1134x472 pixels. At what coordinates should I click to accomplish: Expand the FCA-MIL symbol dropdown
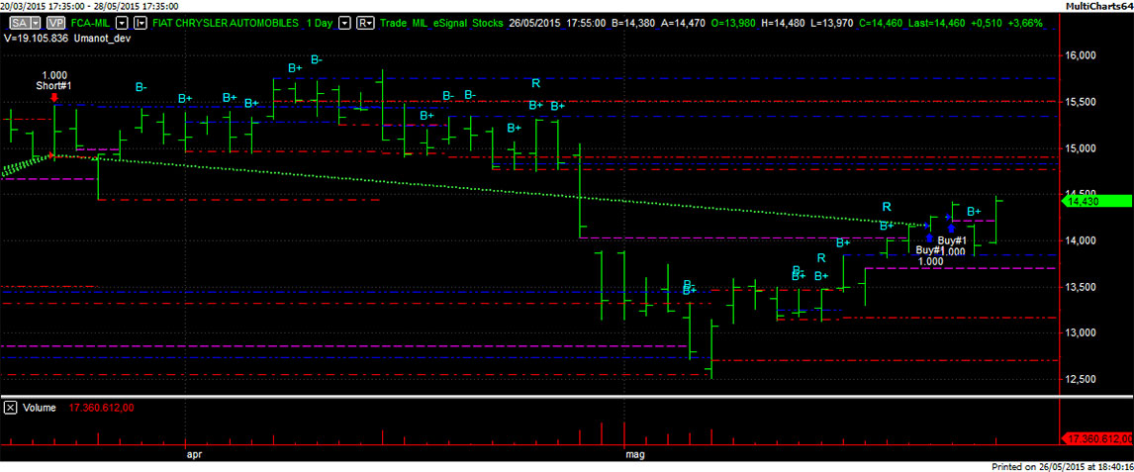[123, 22]
